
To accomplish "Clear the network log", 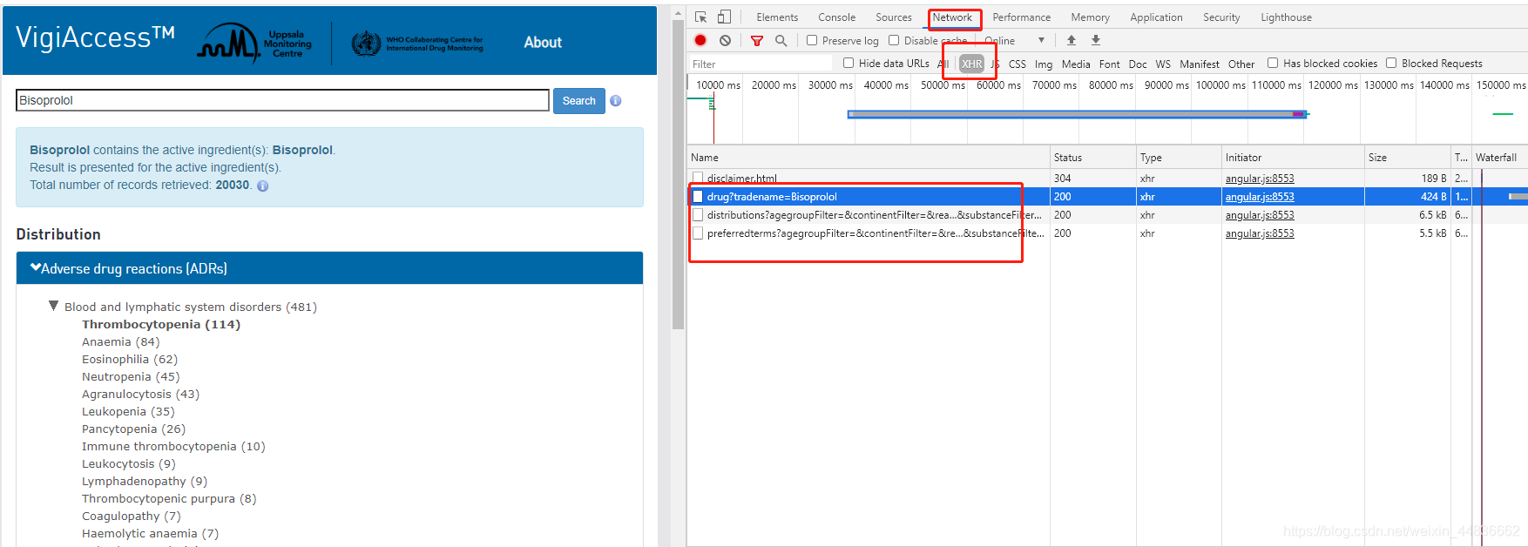I will pos(725,40).
